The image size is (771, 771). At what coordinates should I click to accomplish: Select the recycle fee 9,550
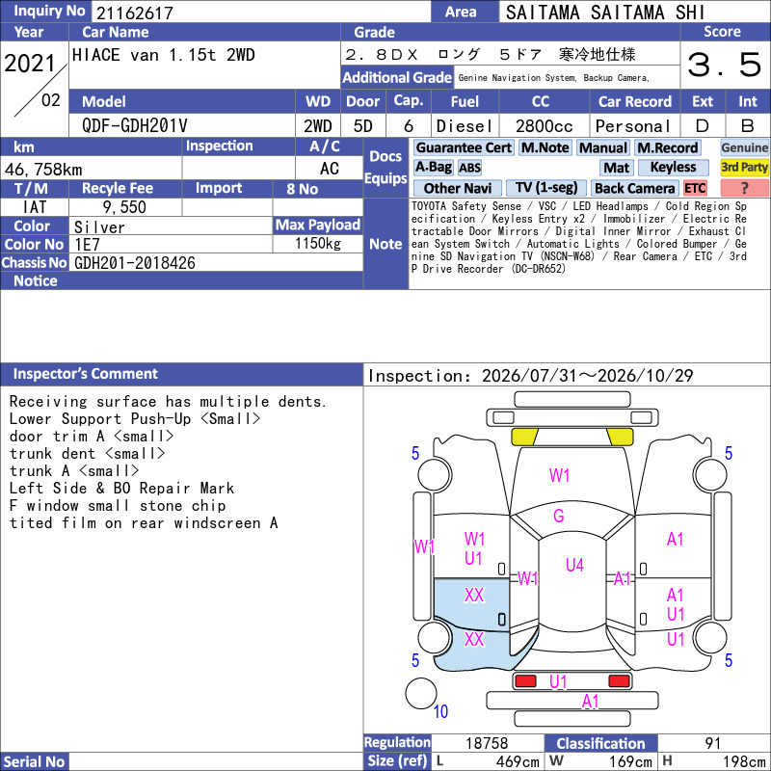(124, 207)
